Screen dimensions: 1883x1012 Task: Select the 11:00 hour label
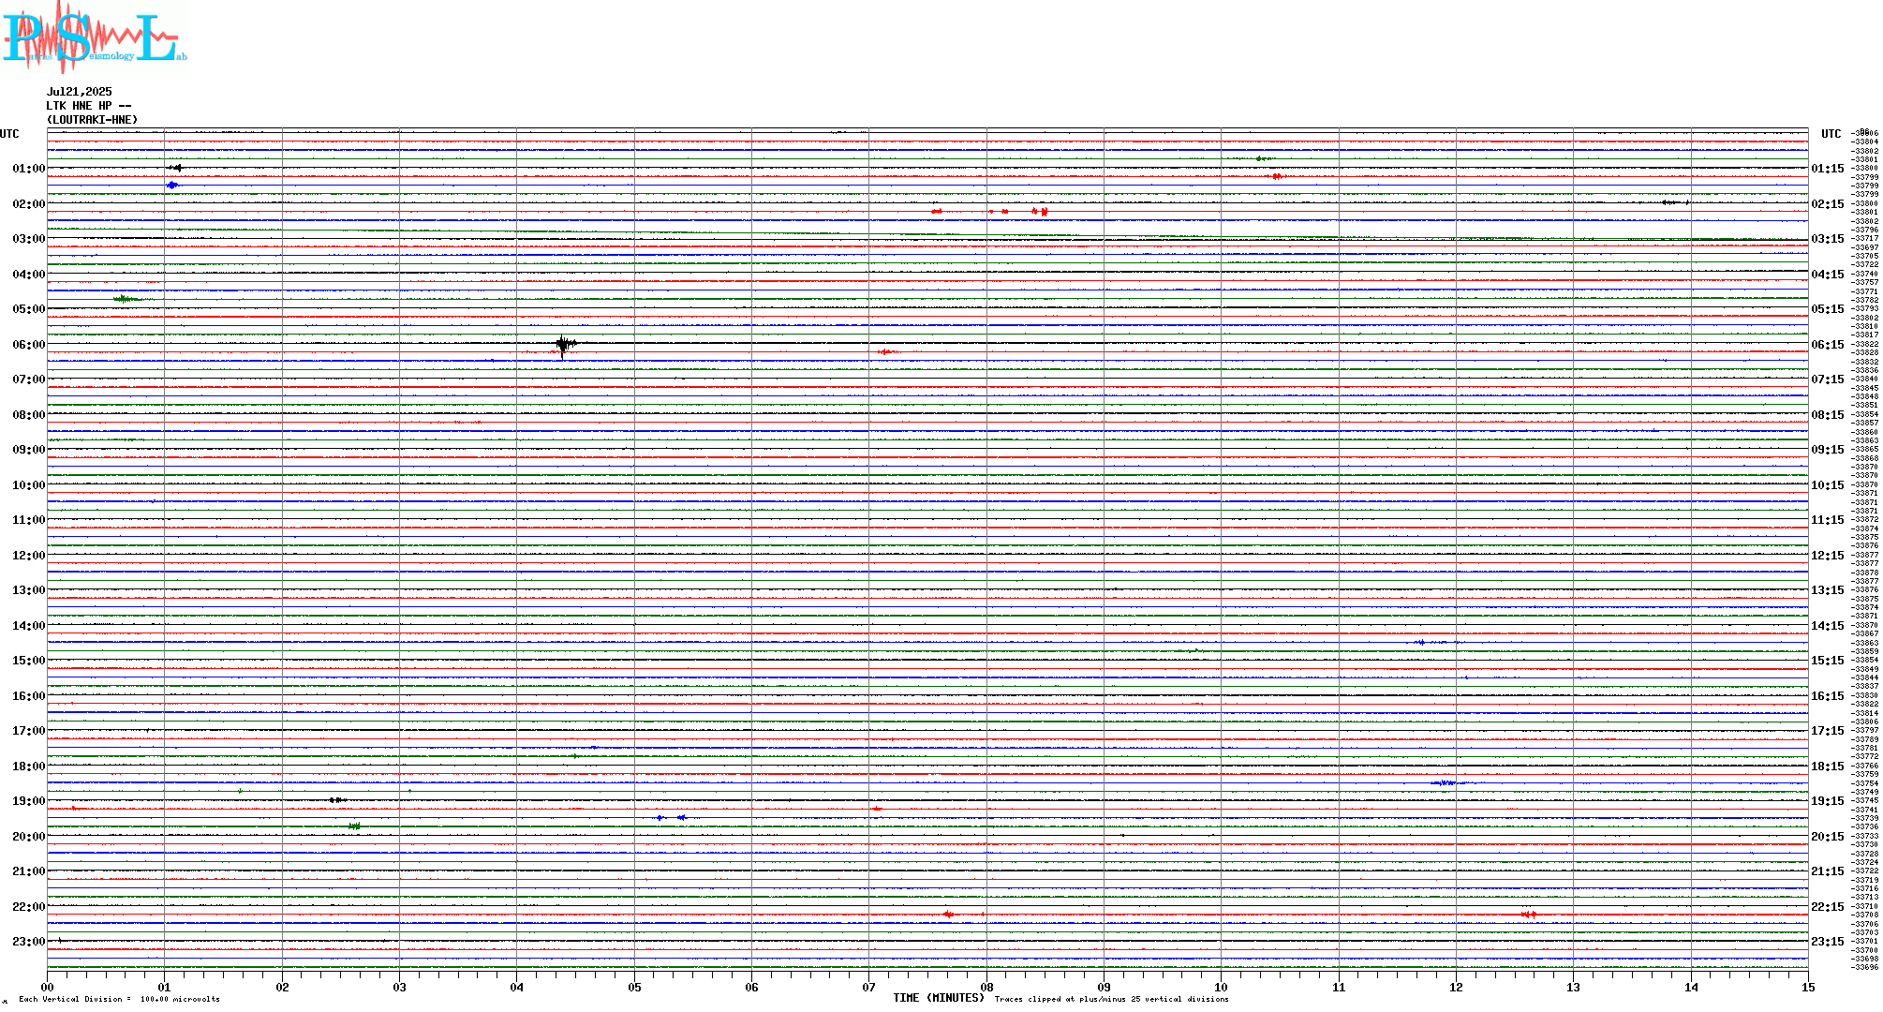tap(28, 520)
